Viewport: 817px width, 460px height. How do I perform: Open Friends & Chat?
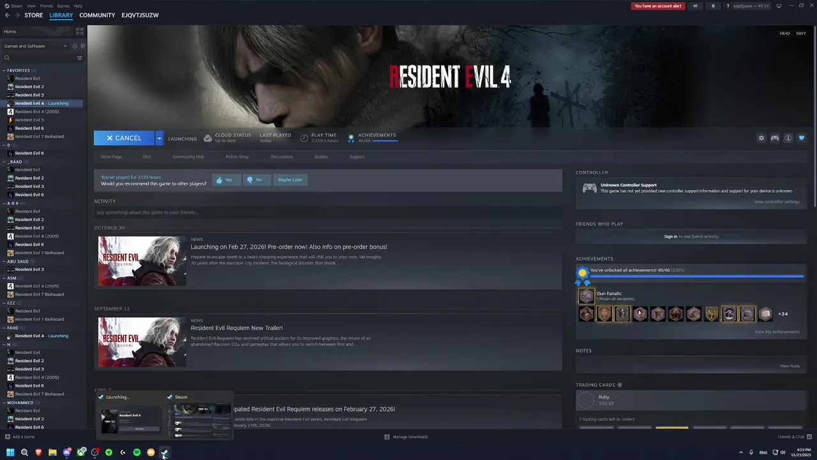[793, 437]
